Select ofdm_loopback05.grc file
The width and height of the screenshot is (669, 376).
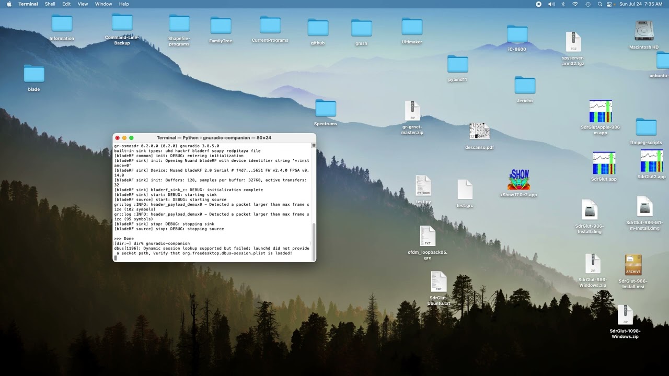click(x=428, y=237)
